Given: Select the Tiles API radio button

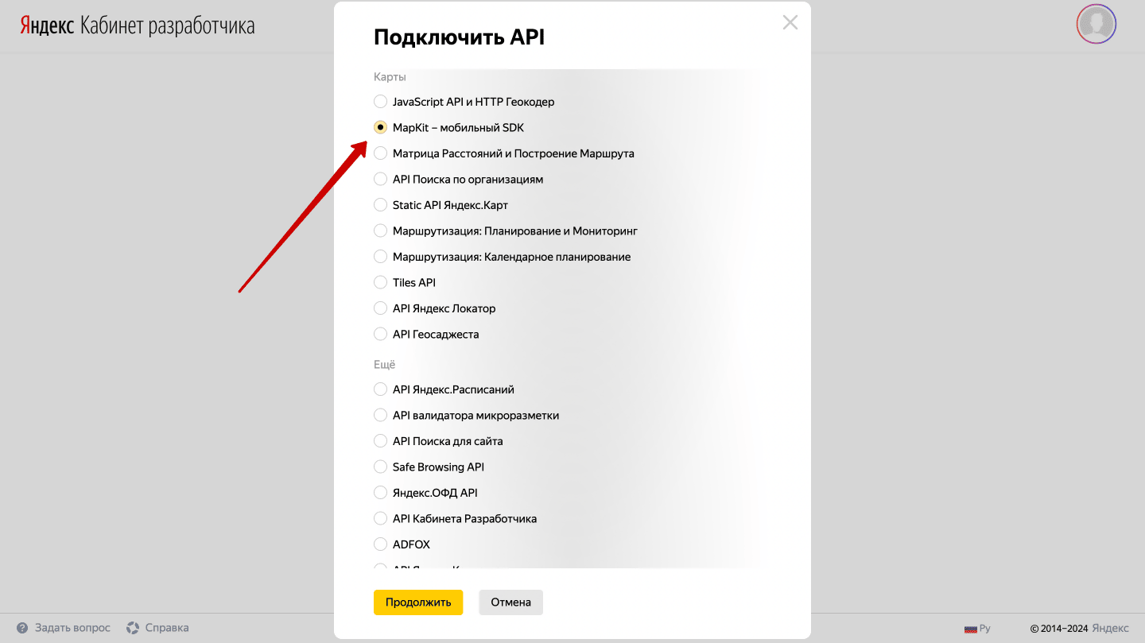Looking at the screenshot, I should tap(380, 282).
